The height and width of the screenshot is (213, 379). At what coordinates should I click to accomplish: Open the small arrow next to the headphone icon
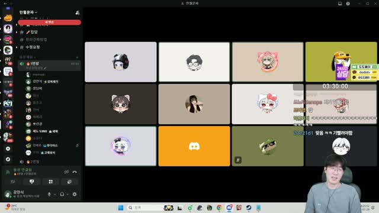pyautogui.click(x=68, y=194)
